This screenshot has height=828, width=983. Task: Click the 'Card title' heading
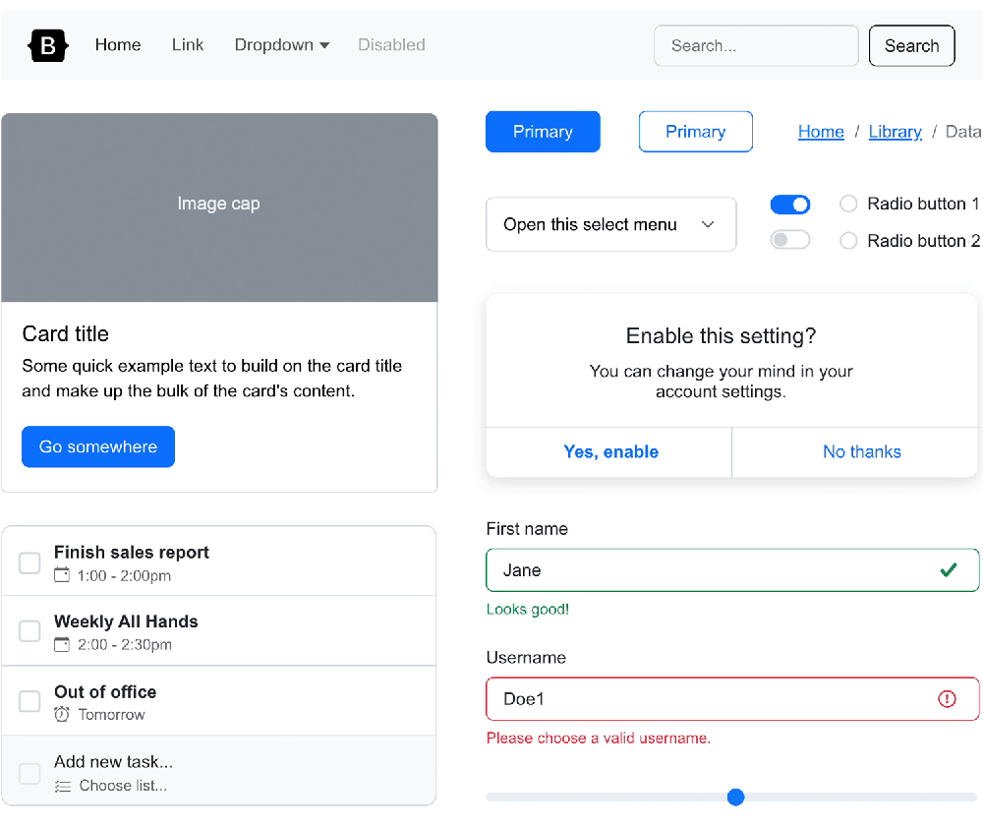click(65, 333)
